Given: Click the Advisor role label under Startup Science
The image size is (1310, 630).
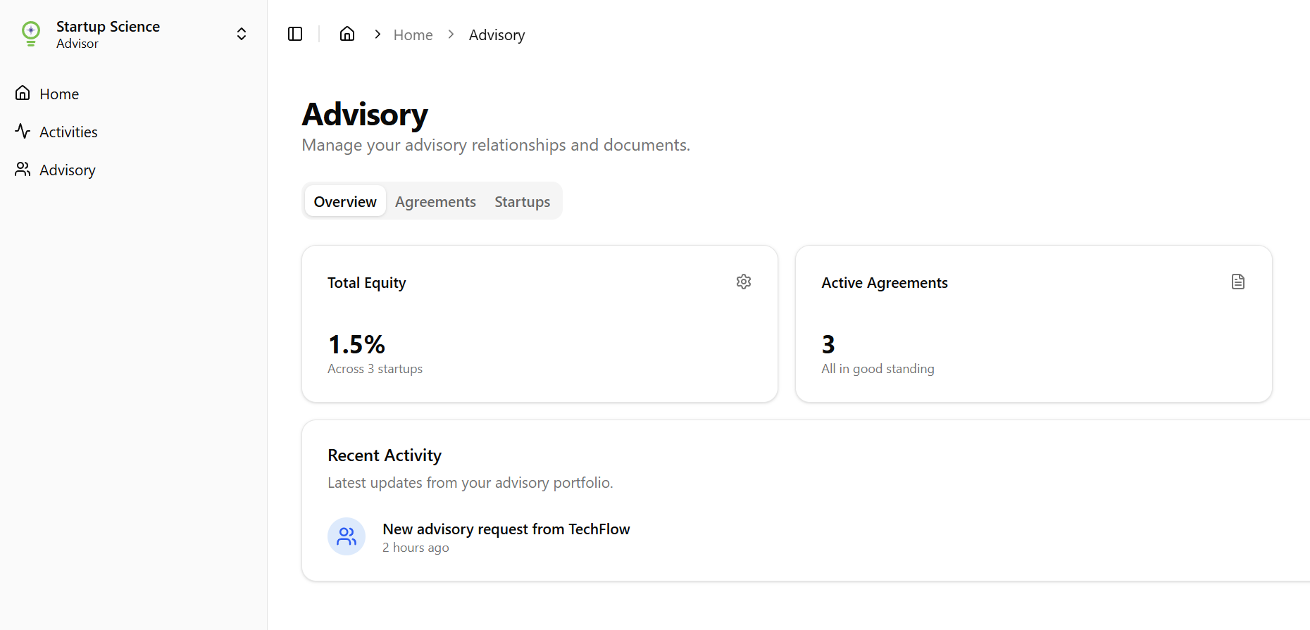Looking at the screenshot, I should point(77,44).
